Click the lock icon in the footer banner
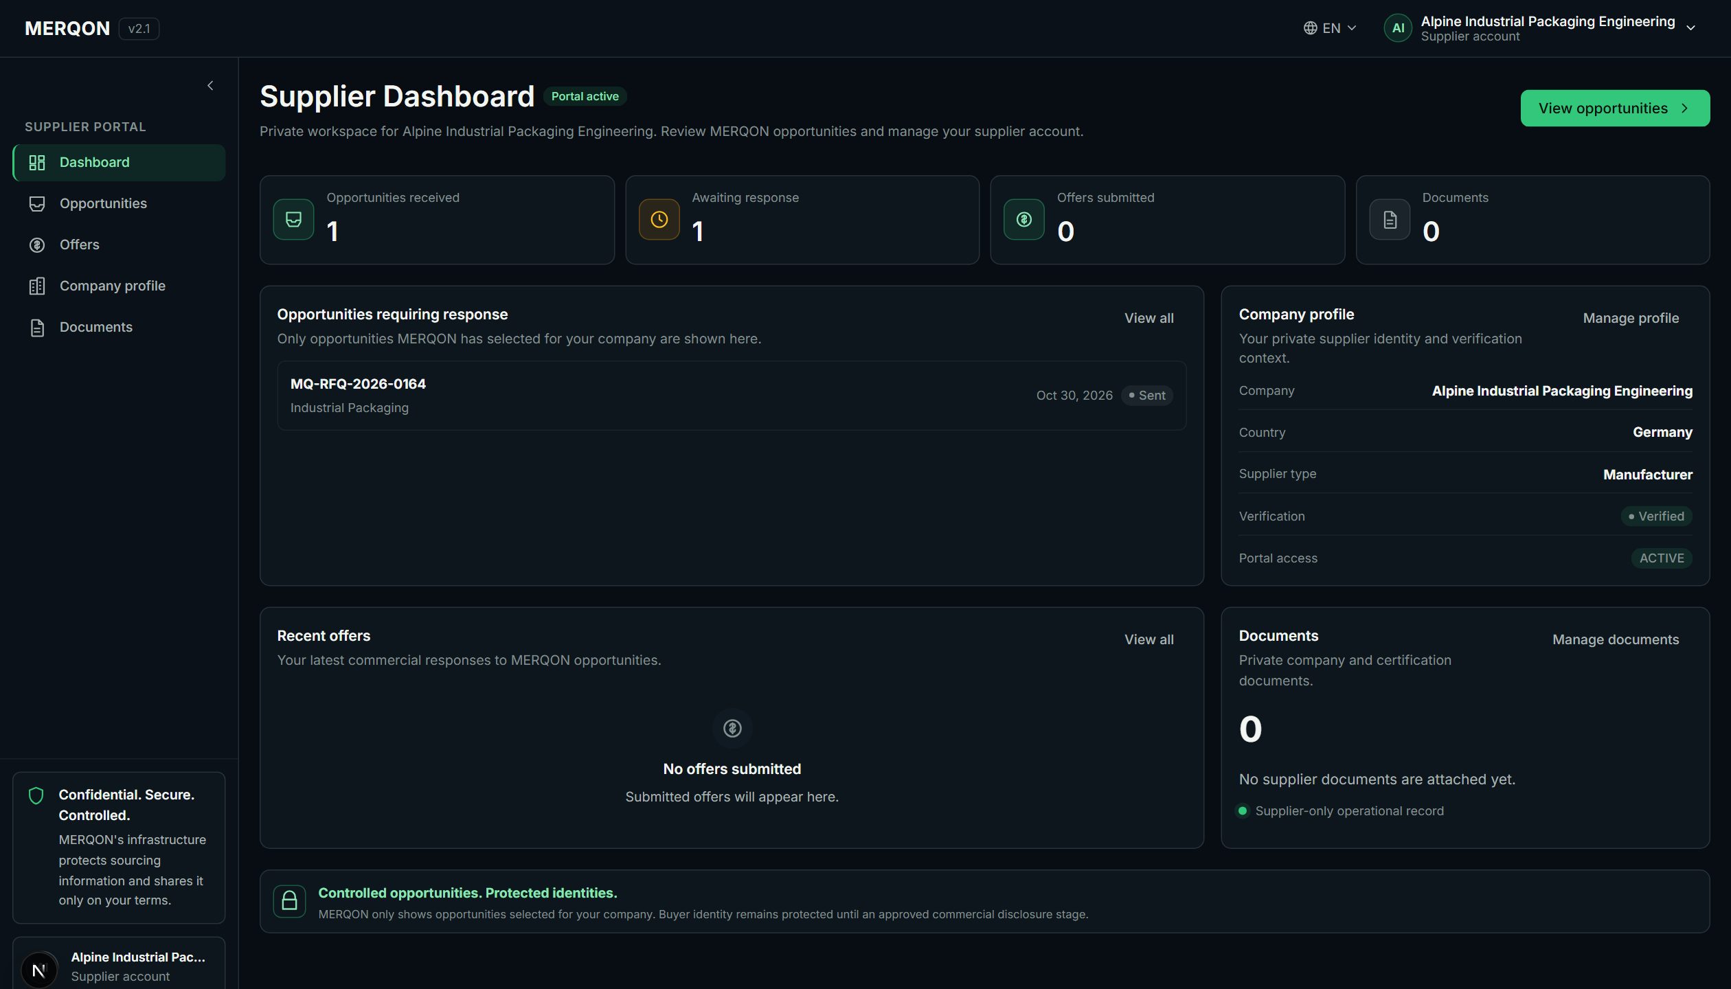 (x=289, y=901)
